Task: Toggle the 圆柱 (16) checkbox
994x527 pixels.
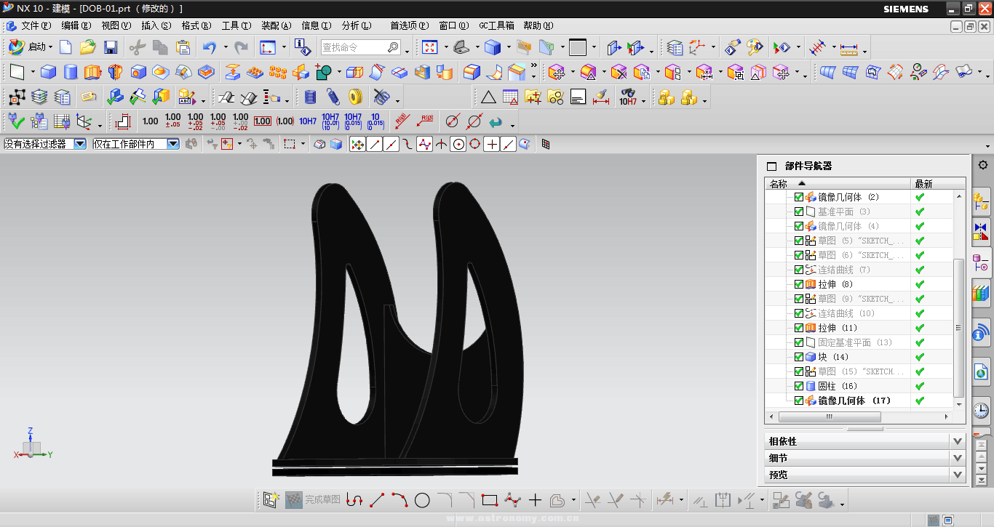Action: [x=799, y=386]
